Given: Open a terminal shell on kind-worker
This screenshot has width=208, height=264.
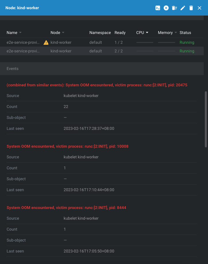Looking at the screenshot, I should pyautogui.click(x=158, y=8).
